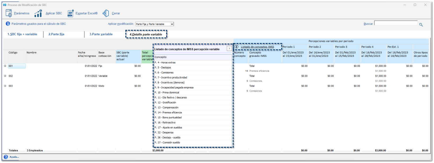Screen dimensions: 434x163
Task: Close the Listado de conceptos popup
Action: tap(229, 49)
